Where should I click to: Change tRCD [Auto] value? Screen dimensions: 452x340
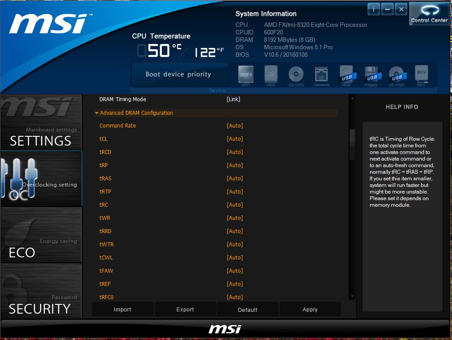pos(235,152)
